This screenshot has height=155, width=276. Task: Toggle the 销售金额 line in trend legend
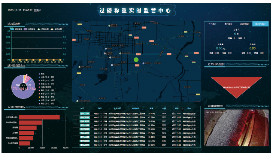(43, 29)
